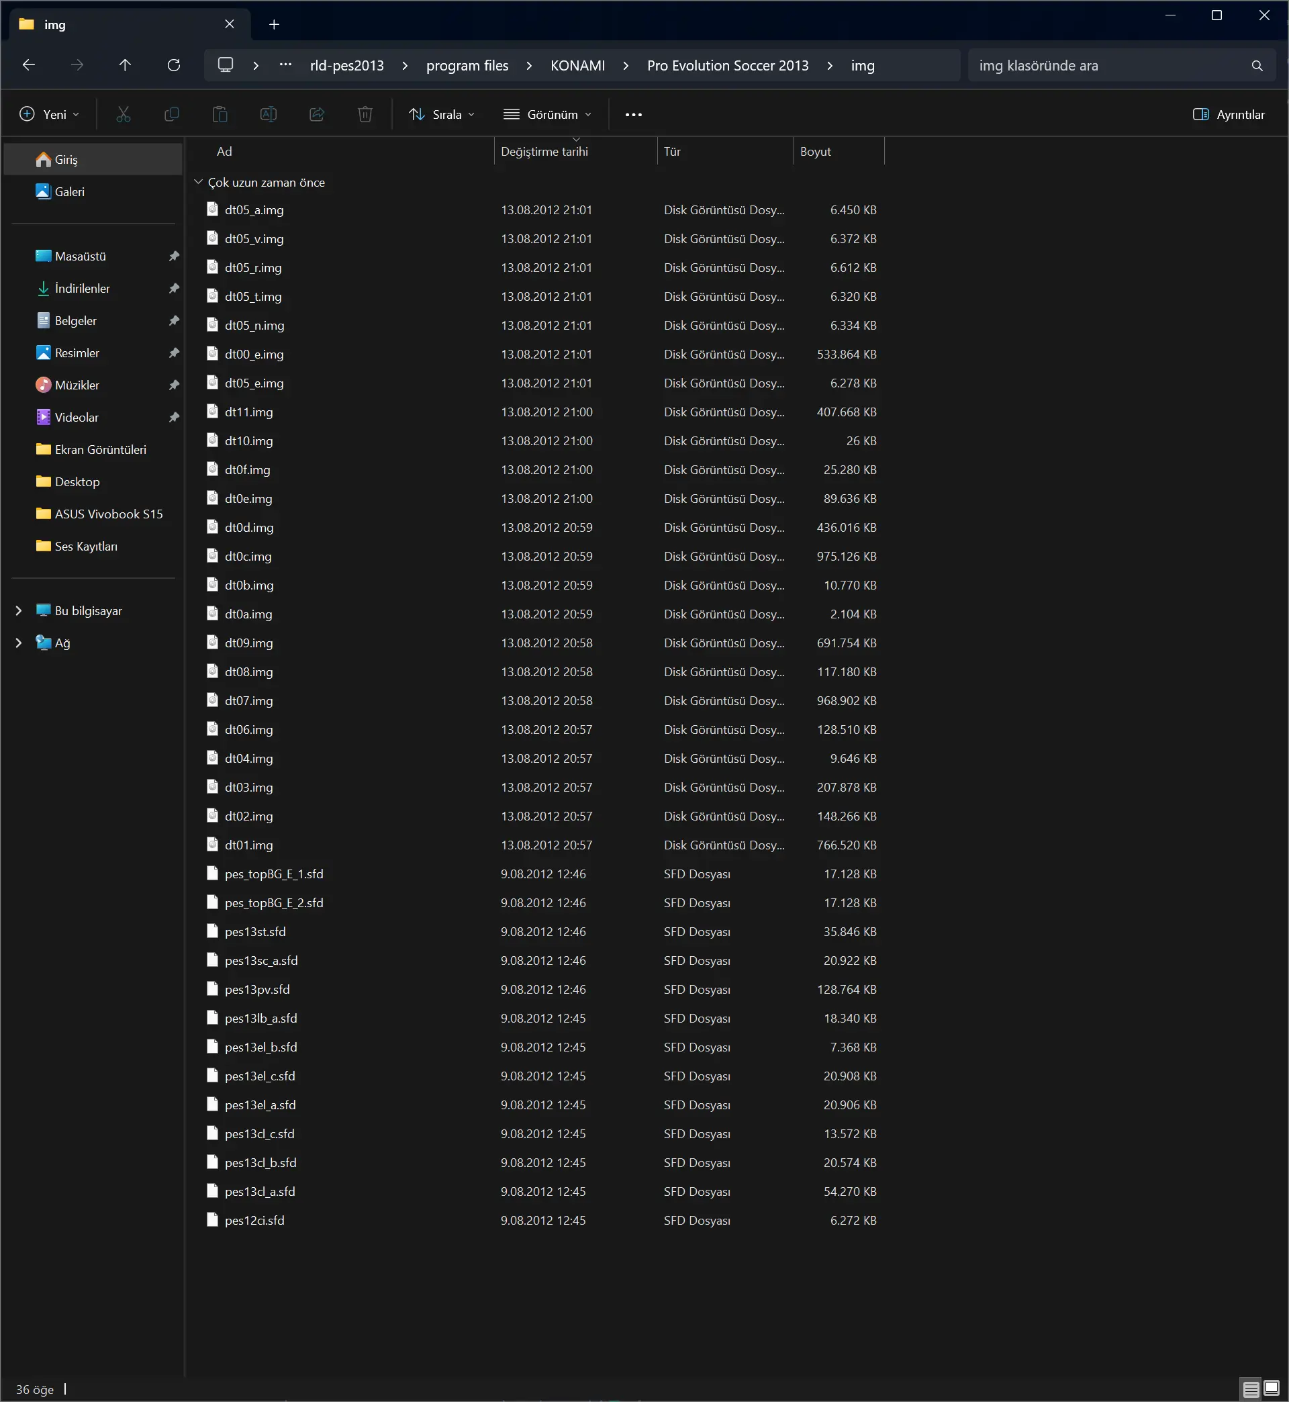This screenshot has height=1402, width=1289.
Task: Open the Görünüm view dropdown
Action: [x=548, y=114]
